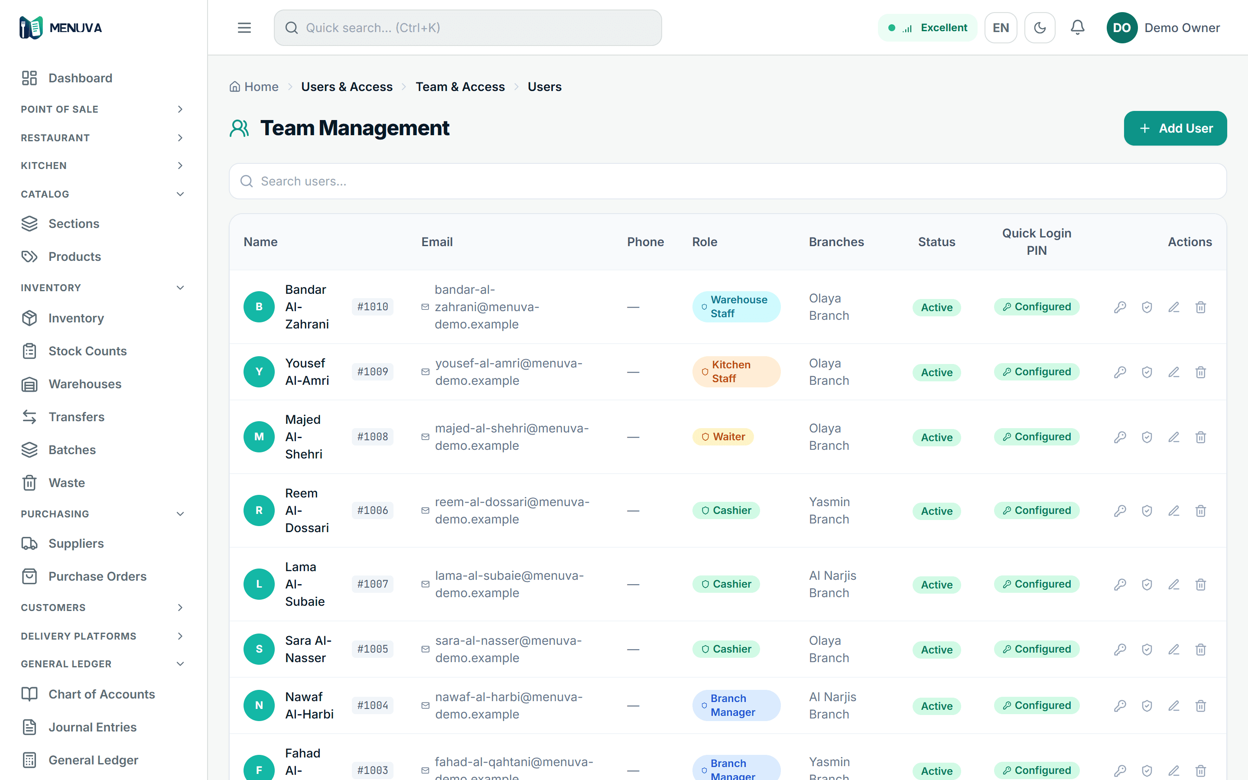The height and width of the screenshot is (780, 1248).
Task: Click Users & Access breadcrumb
Action: [x=347, y=87]
